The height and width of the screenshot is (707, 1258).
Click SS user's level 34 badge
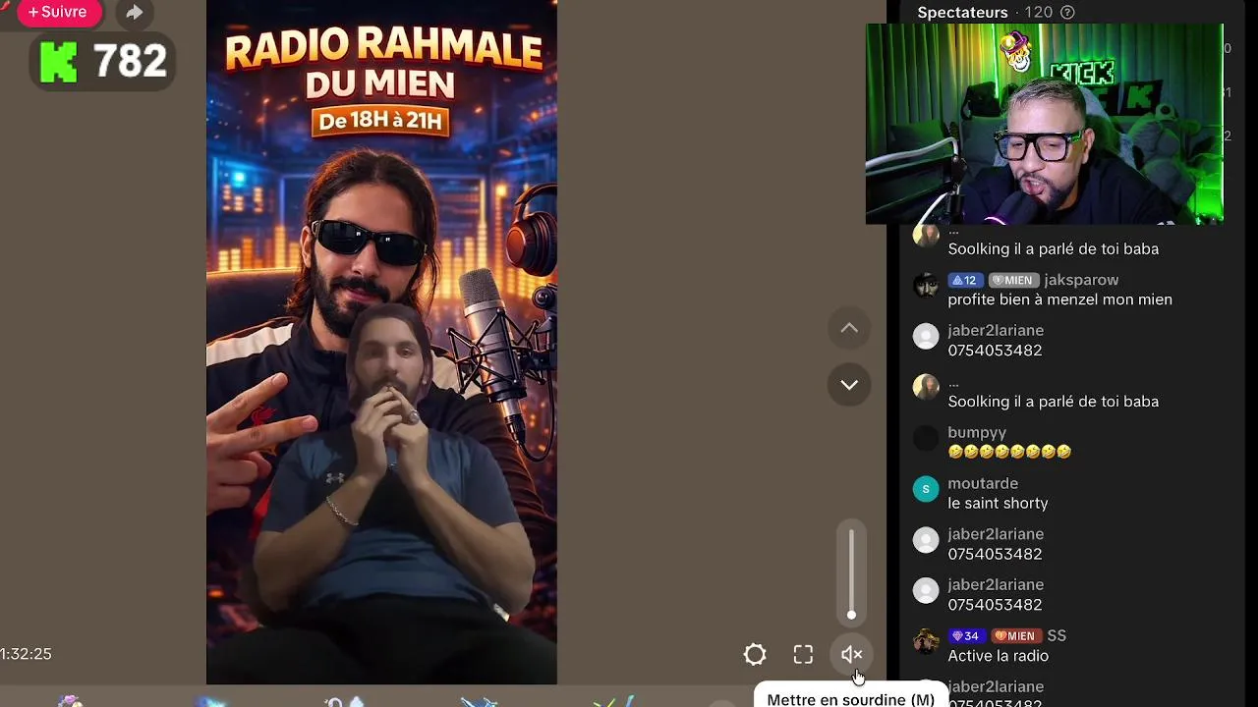[x=965, y=636]
